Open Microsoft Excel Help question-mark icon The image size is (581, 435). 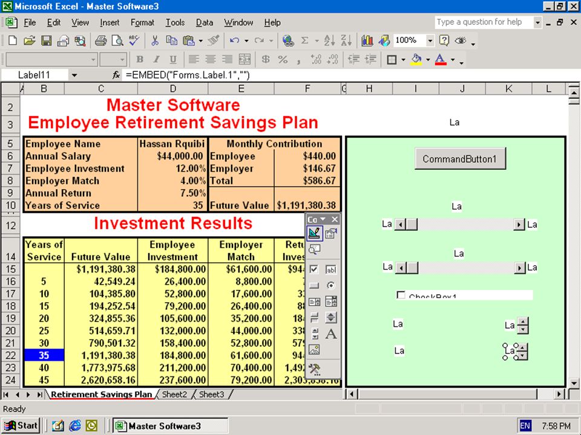(x=444, y=40)
